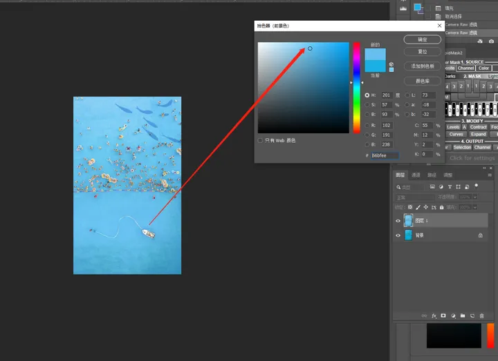Open the opacity (不透明度) dropdown arrow
Image resolution: width=498 pixels, height=361 pixels.
pyautogui.click(x=474, y=197)
